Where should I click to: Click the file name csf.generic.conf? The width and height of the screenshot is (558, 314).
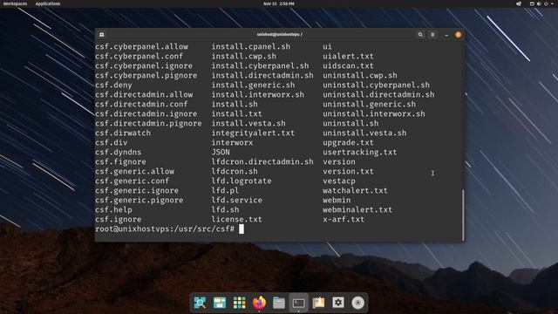(x=132, y=181)
